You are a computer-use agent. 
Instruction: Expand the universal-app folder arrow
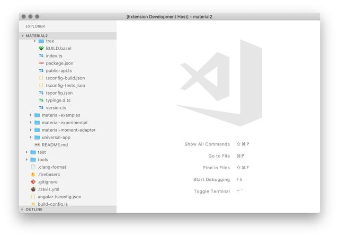(x=31, y=138)
